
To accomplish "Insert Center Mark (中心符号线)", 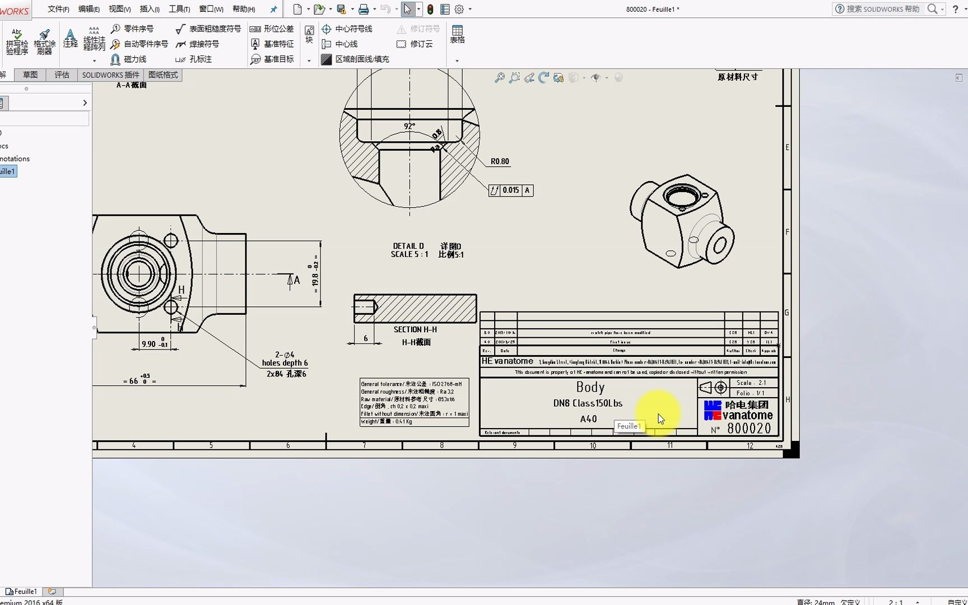I will 347,29.
